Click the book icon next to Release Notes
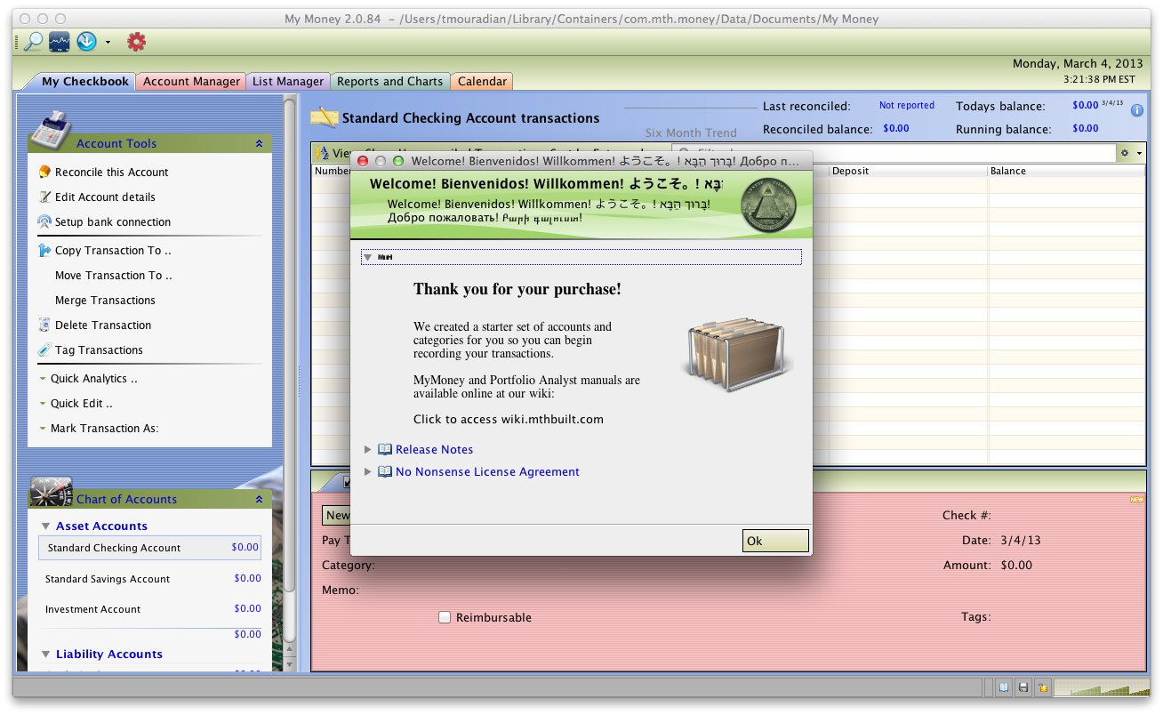This screenshot has width=1163, height=715. coord(385,449)
